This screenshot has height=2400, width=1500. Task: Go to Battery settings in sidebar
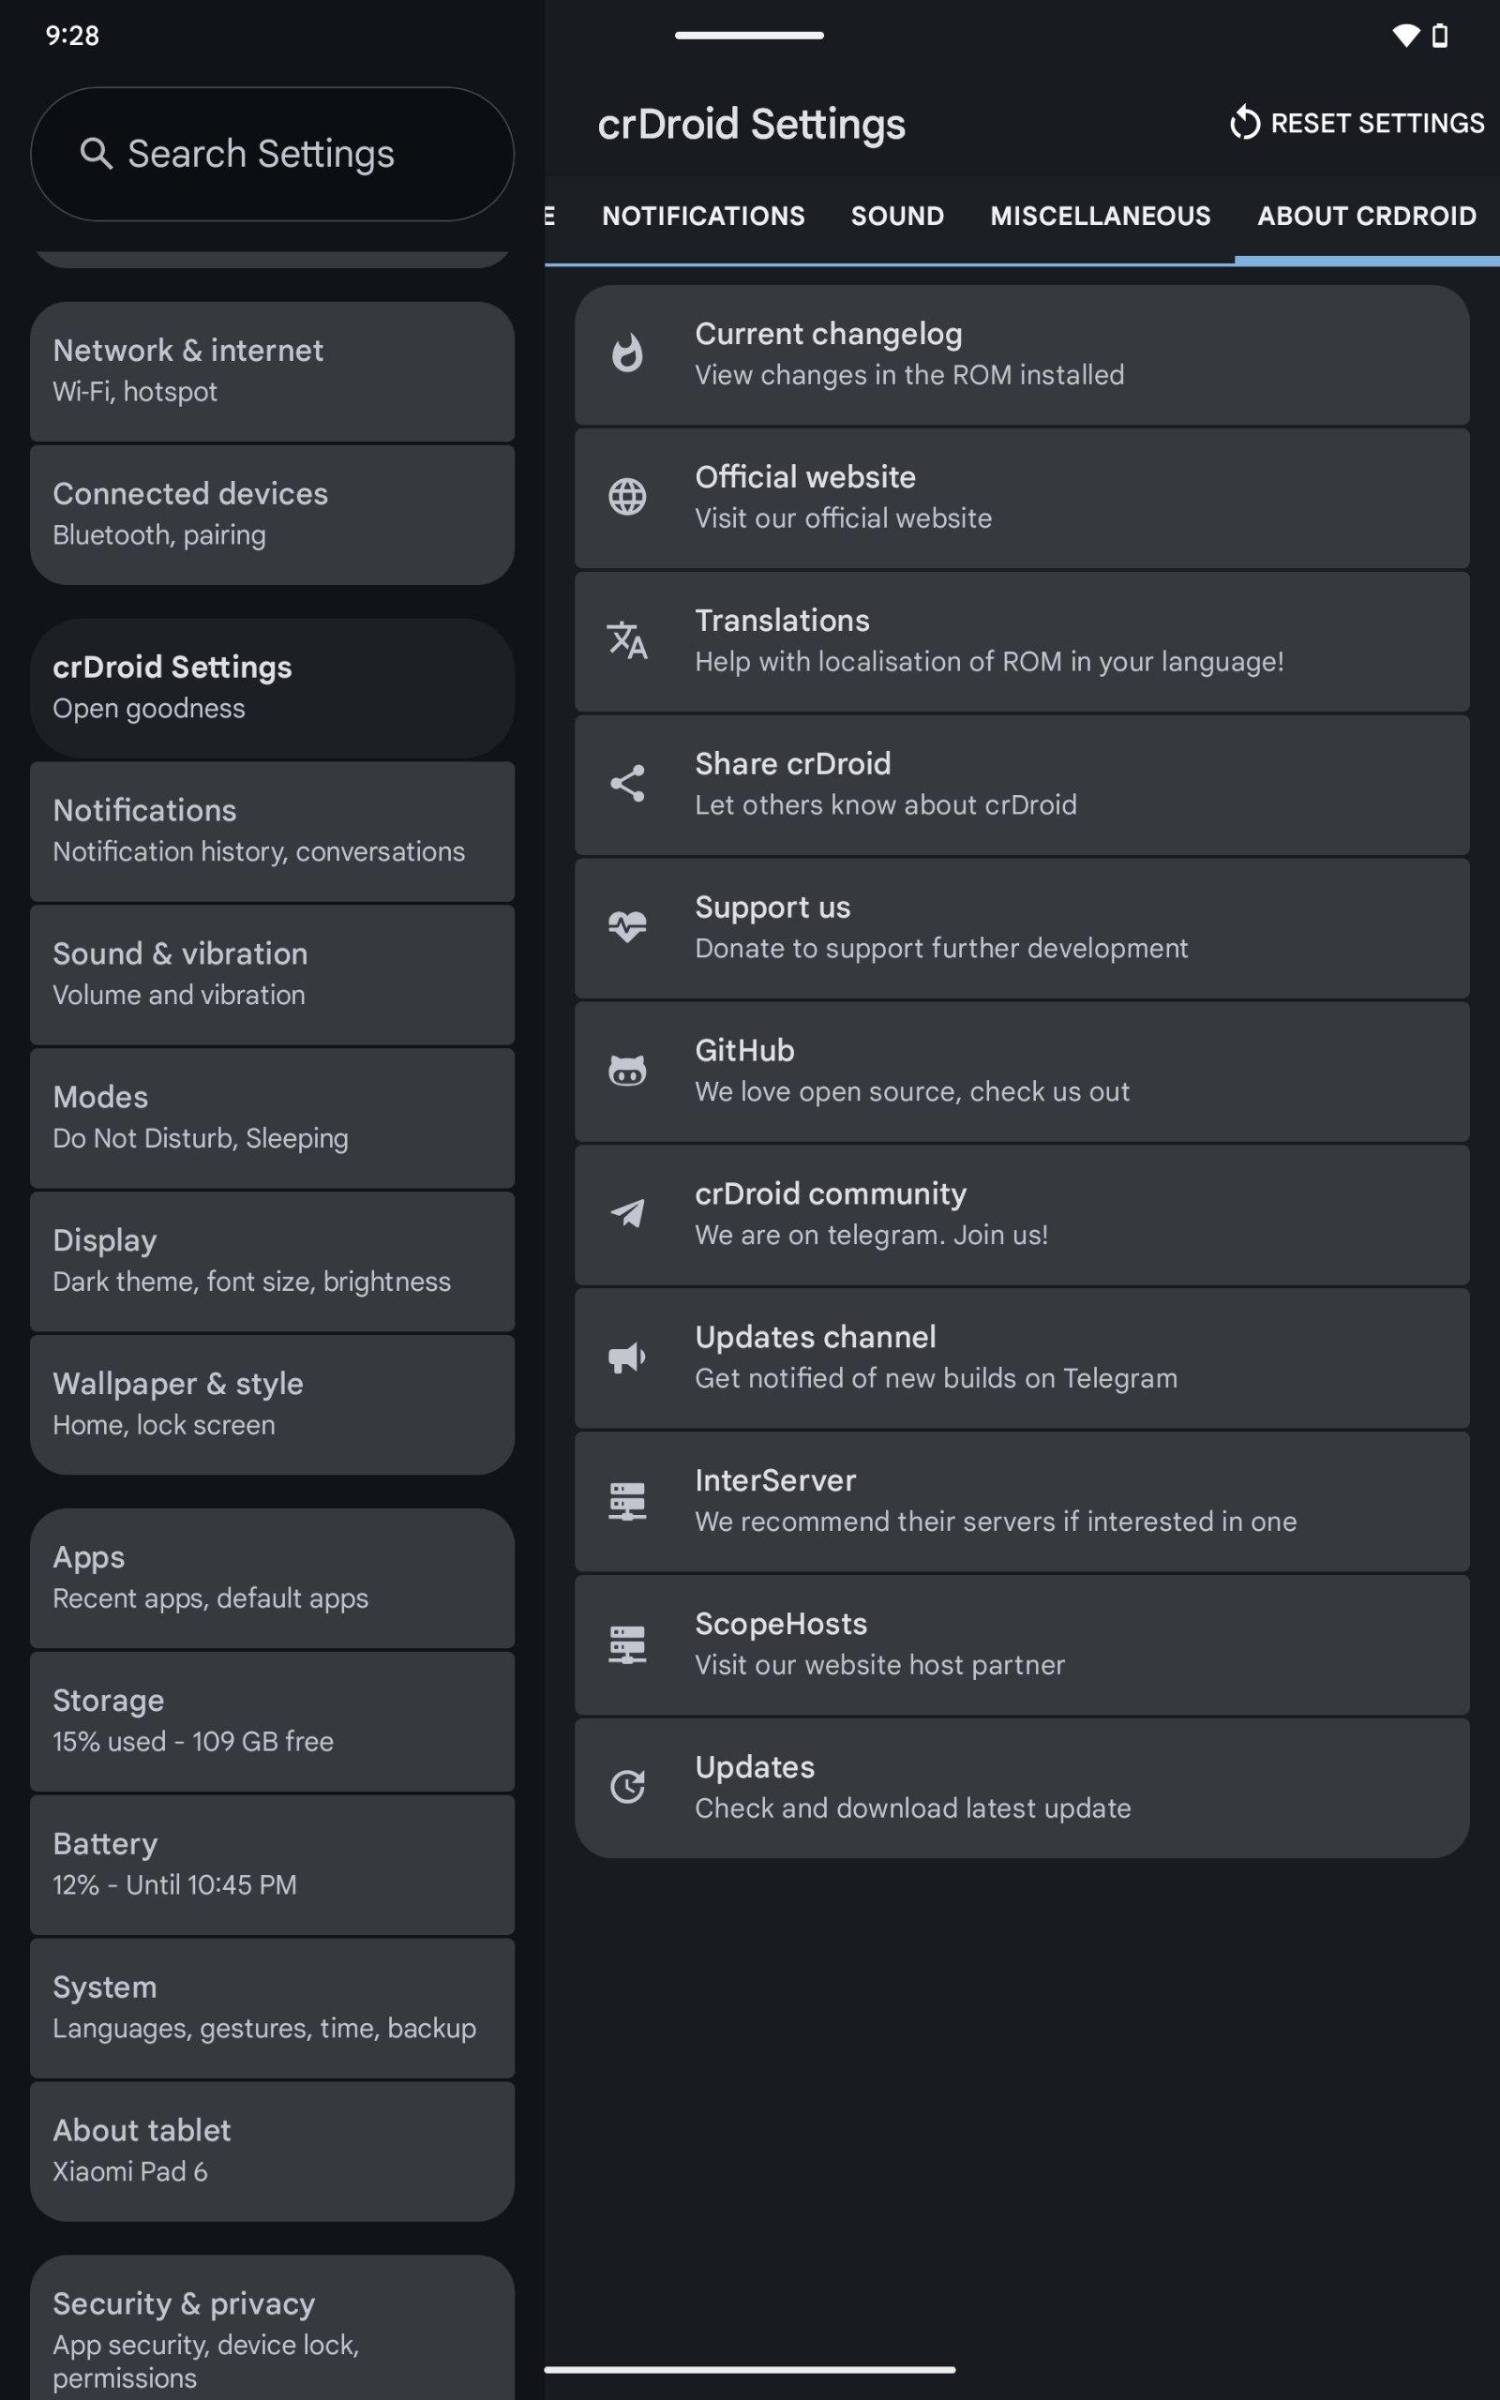click(273, 1864)
